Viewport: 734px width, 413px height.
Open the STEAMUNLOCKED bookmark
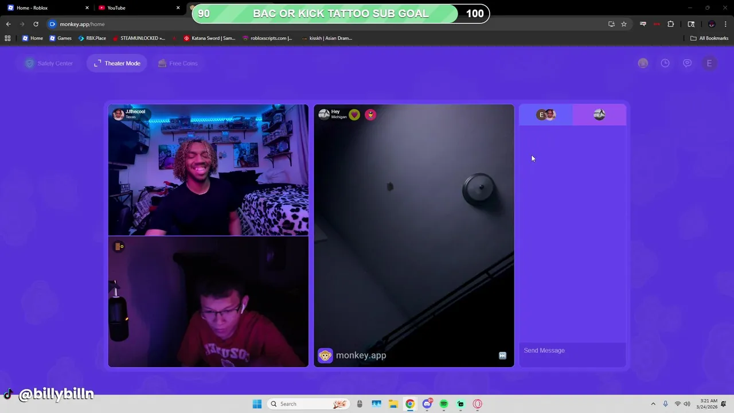coord(139,38)
